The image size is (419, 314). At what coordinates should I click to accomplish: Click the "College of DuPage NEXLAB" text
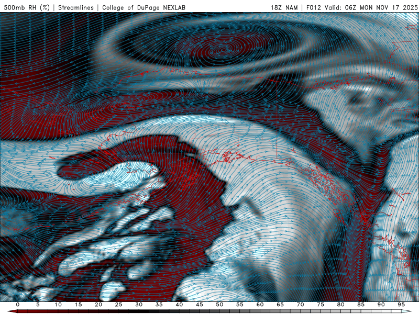coord(144,7)
